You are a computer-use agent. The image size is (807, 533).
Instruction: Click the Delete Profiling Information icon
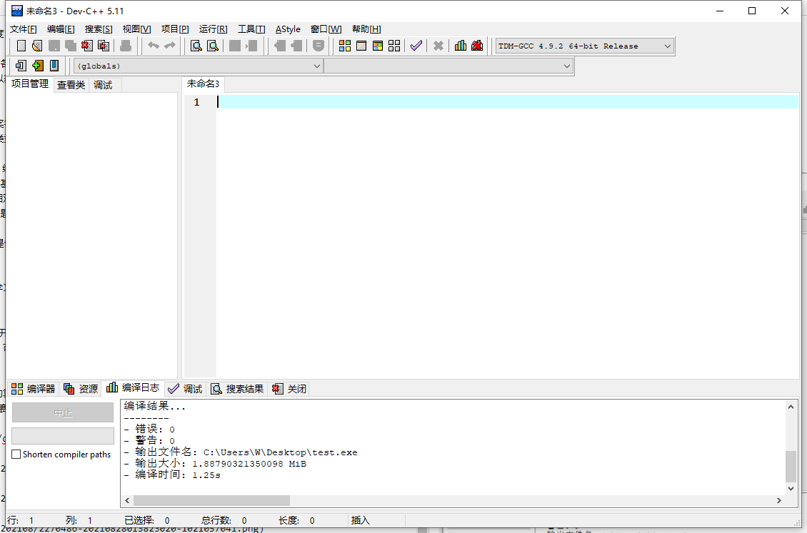click(x=477, y=46)
